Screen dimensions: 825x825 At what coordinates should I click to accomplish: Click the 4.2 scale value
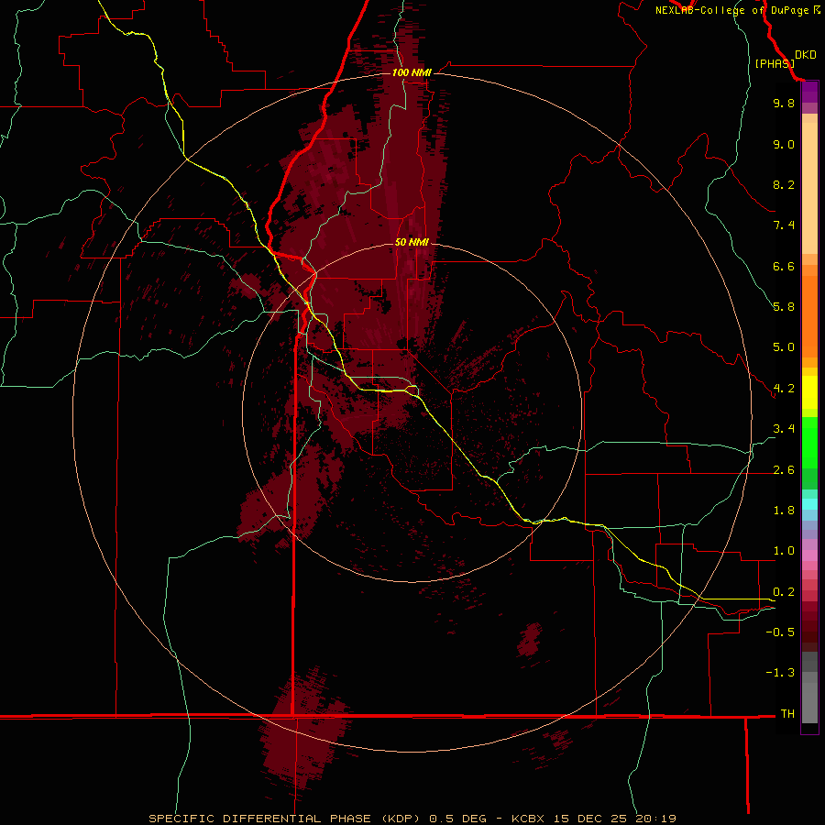[784, 389]
